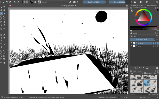The height and width of the screenshot is (99, 159).
Task: Reload the original brush preset
Action: [78, 2]
